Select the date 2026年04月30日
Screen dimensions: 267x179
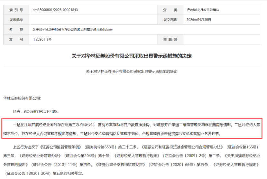[x=199, y=20]
